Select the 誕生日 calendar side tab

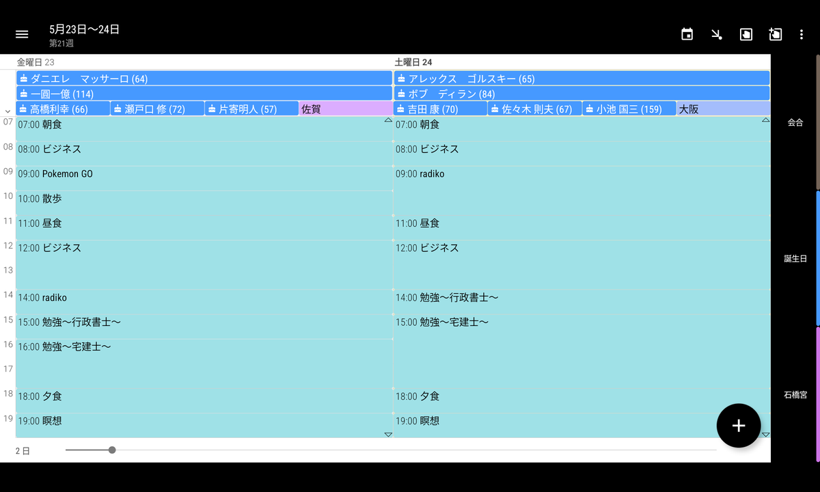[x=795, y=258]
